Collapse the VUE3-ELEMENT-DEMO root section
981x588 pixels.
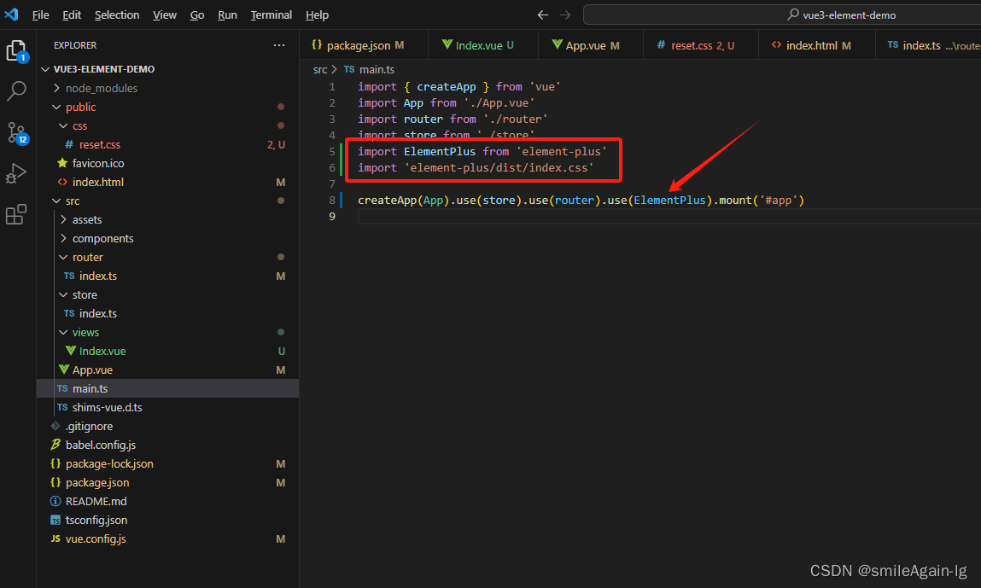(x=103, y=69)
